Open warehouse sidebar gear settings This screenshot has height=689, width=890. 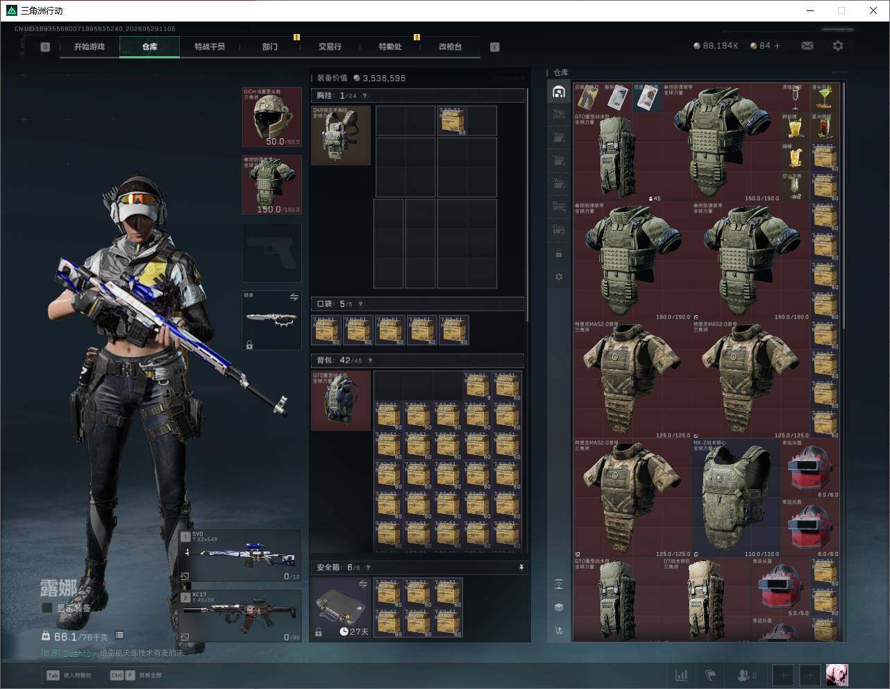(559, 276)
